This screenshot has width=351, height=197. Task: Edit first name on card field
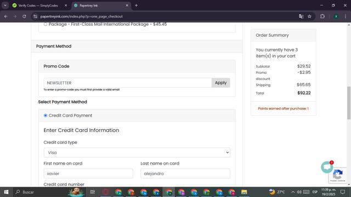point(88,173)
